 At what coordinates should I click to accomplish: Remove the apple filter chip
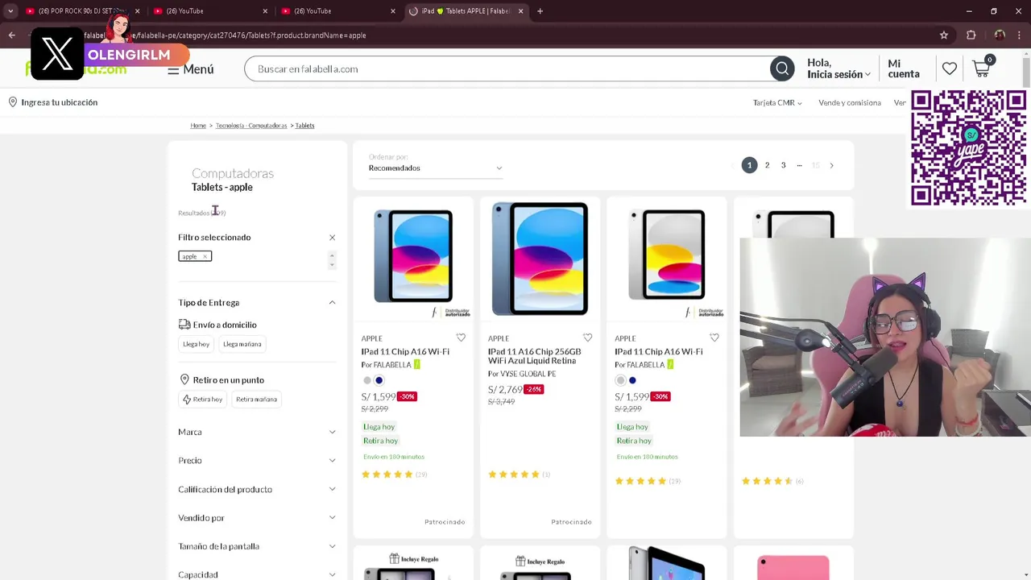[205, 256]
